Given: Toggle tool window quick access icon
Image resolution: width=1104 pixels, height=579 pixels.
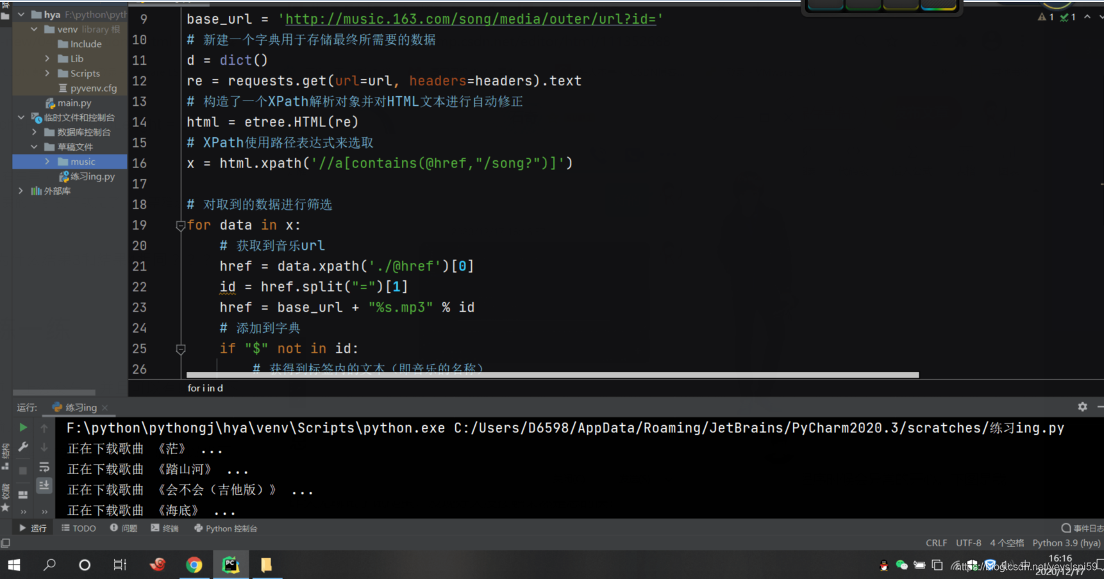Looking at the screenshot, I should coord(5,543).
